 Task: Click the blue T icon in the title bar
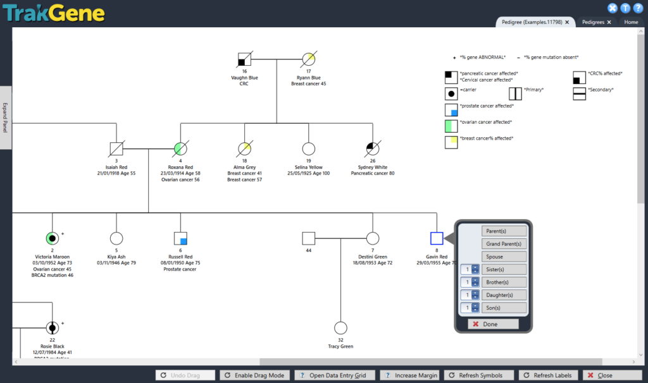(625, 8)
